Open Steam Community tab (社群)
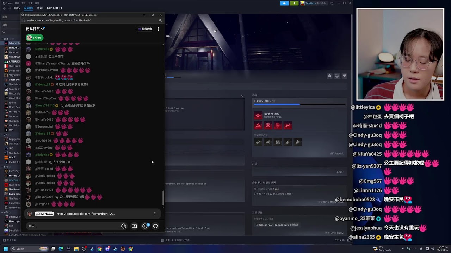Image resolution: width=451 pixels, height=253 pixels. pyautogui.click(x=39, y=8)
